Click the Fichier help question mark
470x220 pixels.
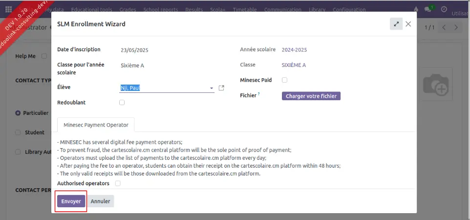[259, 94]
